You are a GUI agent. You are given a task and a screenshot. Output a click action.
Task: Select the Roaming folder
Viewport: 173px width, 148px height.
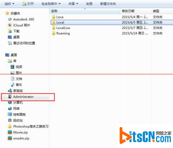(x=63, y=33)
